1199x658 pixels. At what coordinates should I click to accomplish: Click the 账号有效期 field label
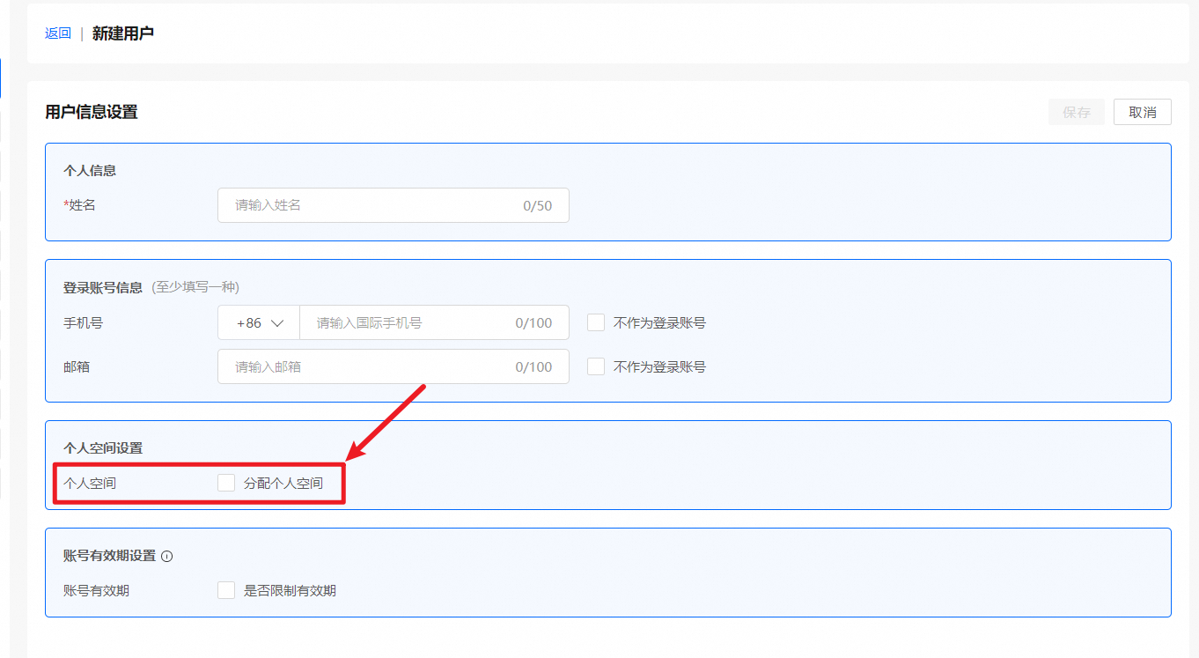tap(97, 590)
